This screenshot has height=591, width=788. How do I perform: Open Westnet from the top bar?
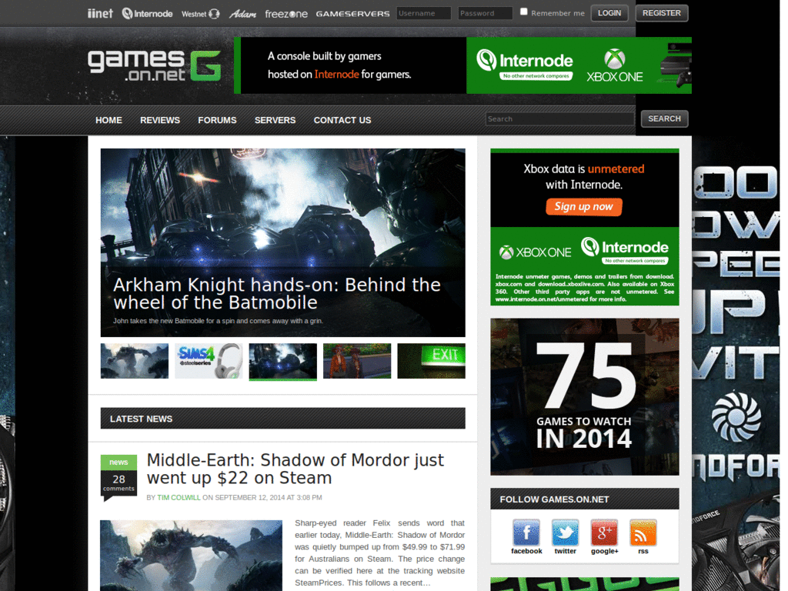200,13
